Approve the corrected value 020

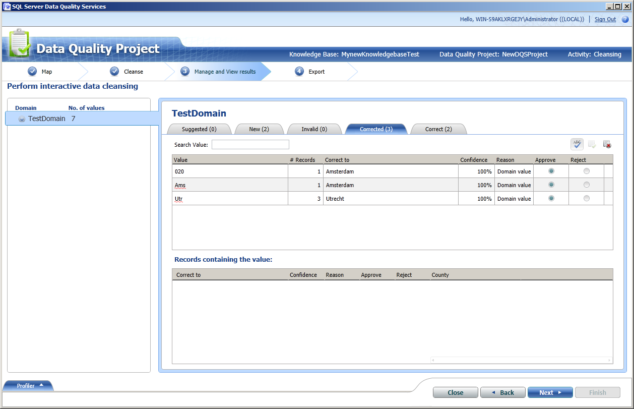[x=551, y=171]
